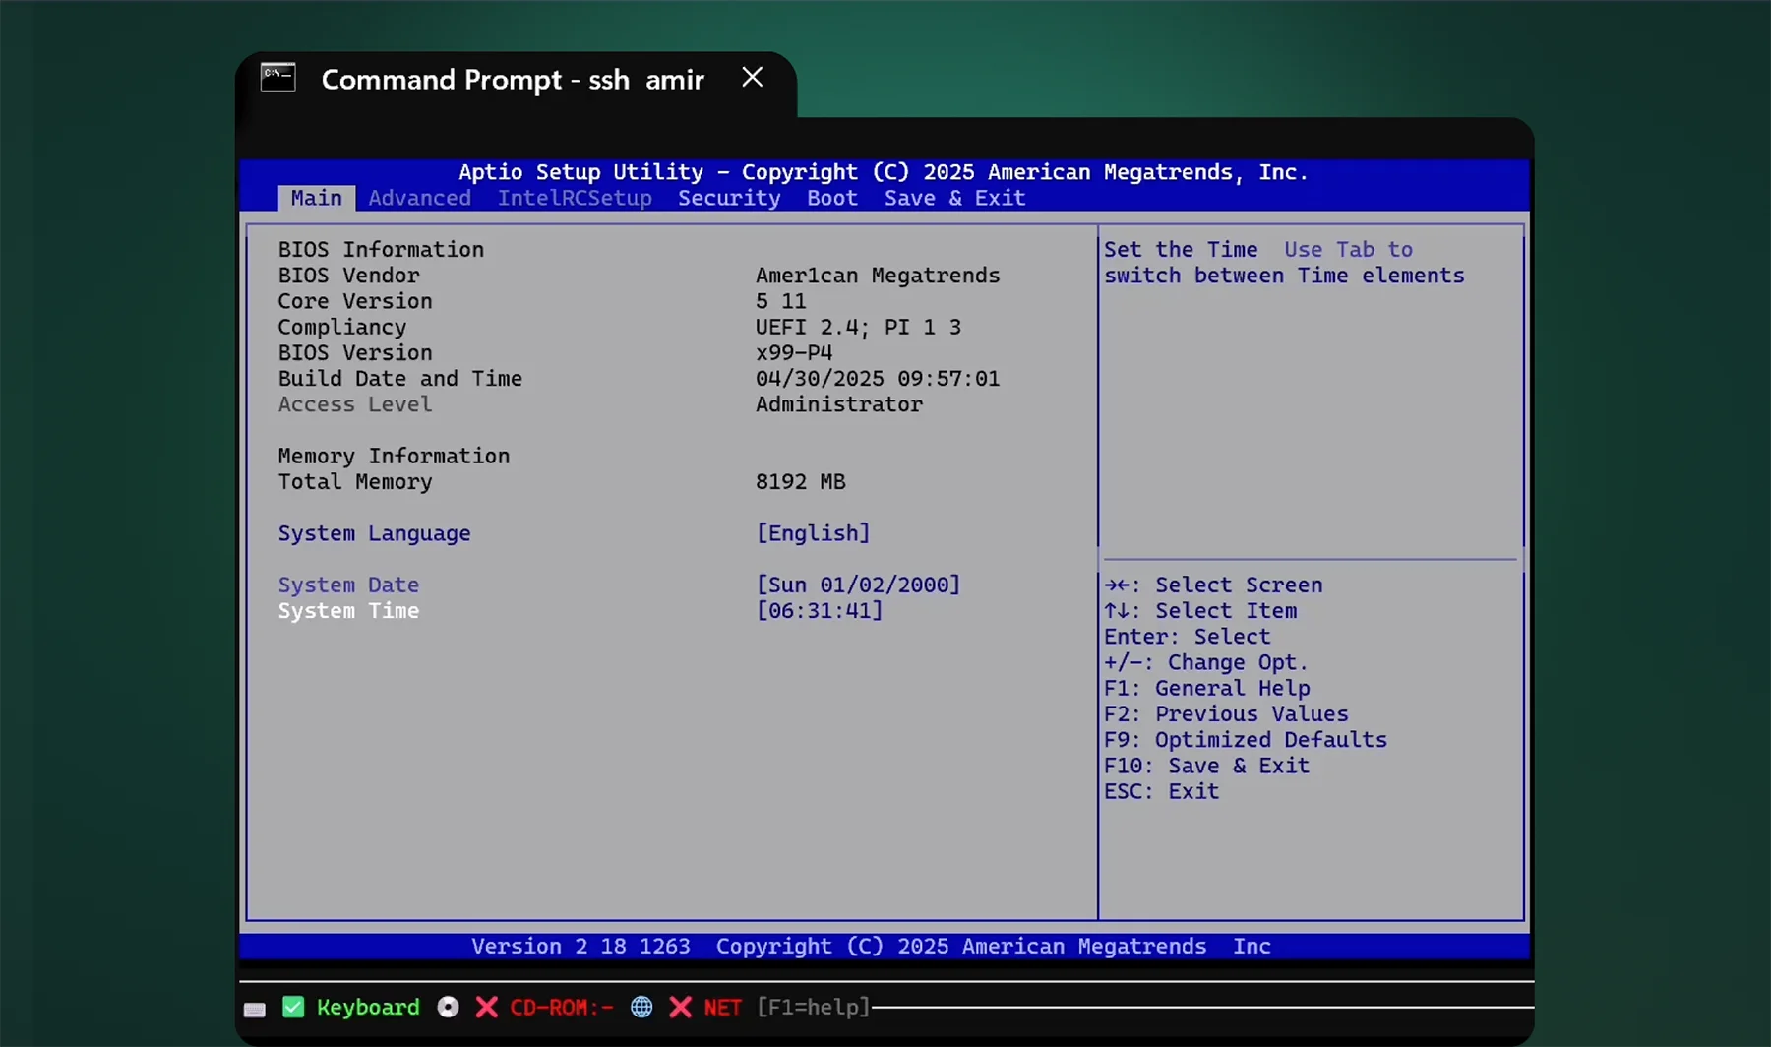Click the keyboard icon in status bar
The width and height of the screenshot is (1771, 1047).
(x=255, y=1009)
